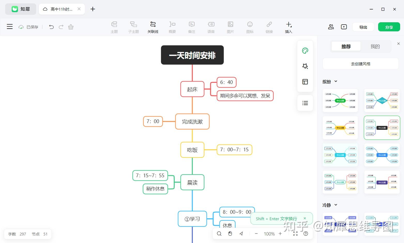Insert a 图片 image into the node

click(230, 27)
